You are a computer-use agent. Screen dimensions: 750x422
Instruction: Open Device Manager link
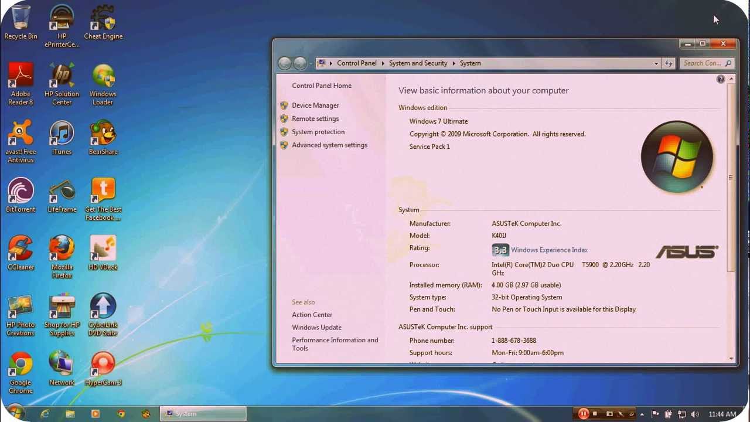pyautogui.click(x=315, y=105)
